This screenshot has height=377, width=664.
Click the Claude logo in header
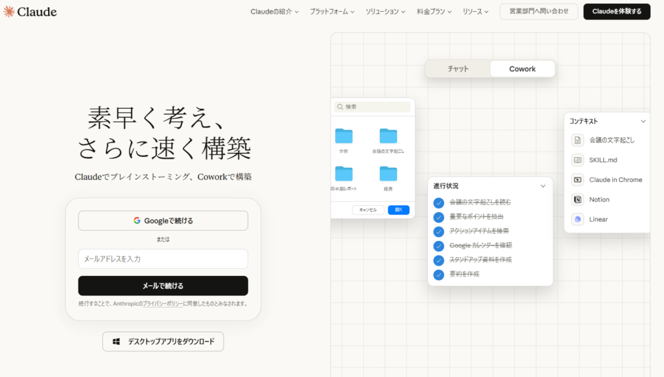pos(30,12)
